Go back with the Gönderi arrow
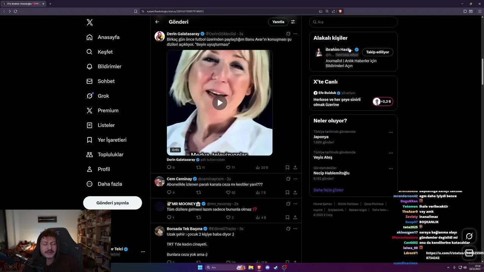The width and height of the screenshot is (484, 272). pos(157,22)
